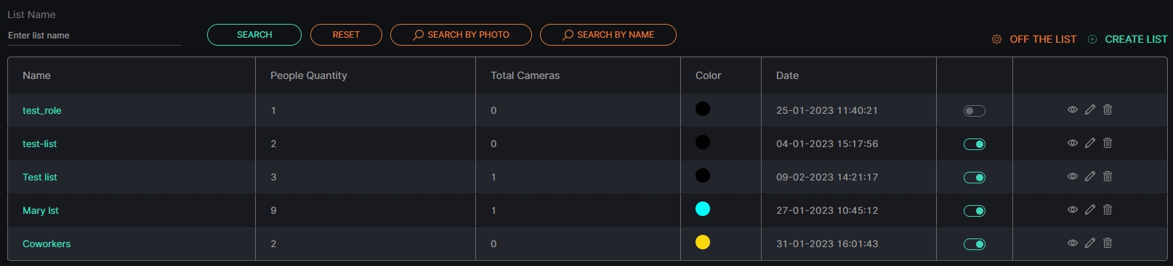Delete the Coworkers list with trash icon

pos(1108,243)
